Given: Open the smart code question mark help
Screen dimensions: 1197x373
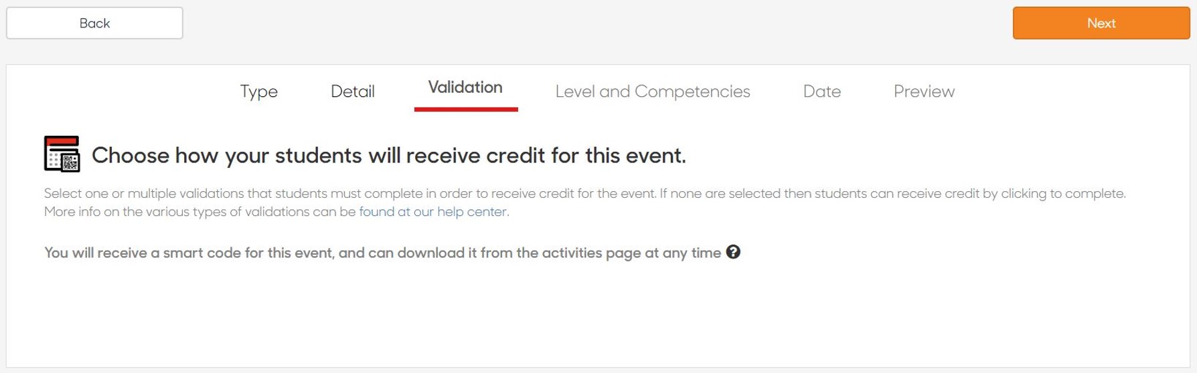Looking at the screenshot, I should (x=733, y=252).
